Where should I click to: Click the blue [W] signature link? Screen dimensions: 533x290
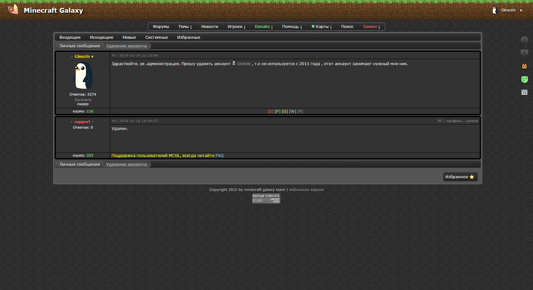click(293, 111)
